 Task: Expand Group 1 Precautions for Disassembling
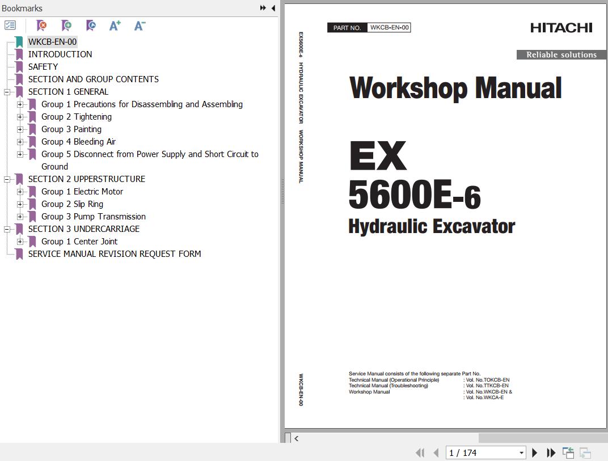tap(20, 104)
